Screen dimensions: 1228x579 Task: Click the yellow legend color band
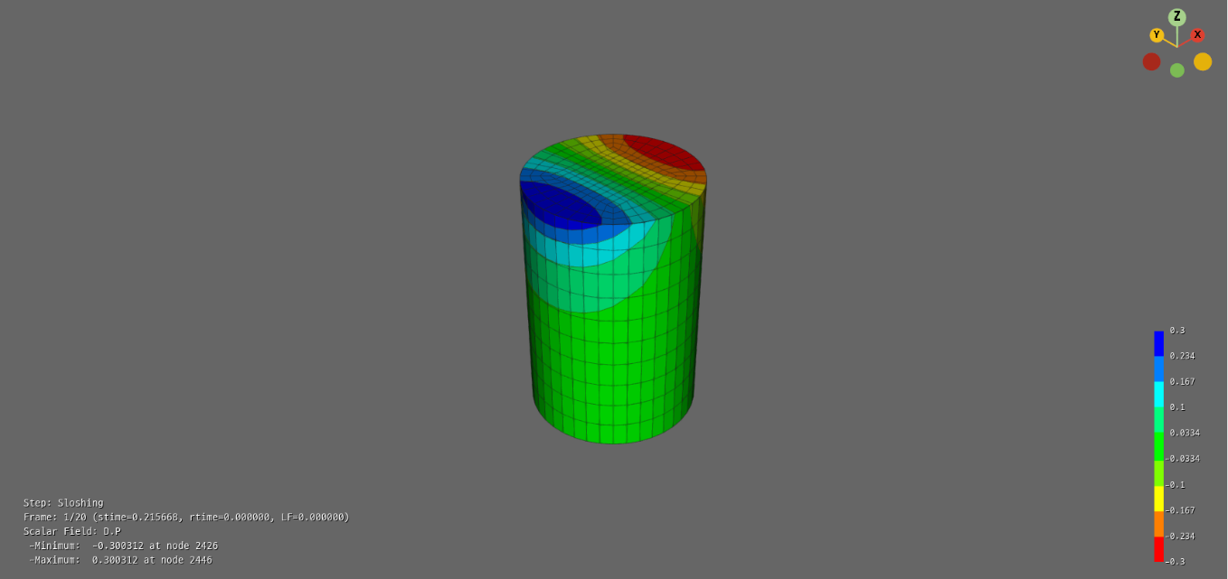(1158, 498)
